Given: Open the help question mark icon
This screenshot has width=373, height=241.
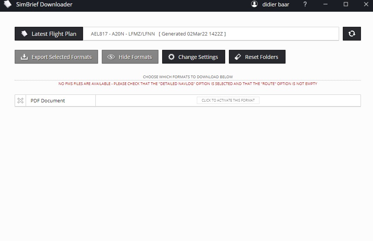Looking at the screenshot, I should 305,4.
